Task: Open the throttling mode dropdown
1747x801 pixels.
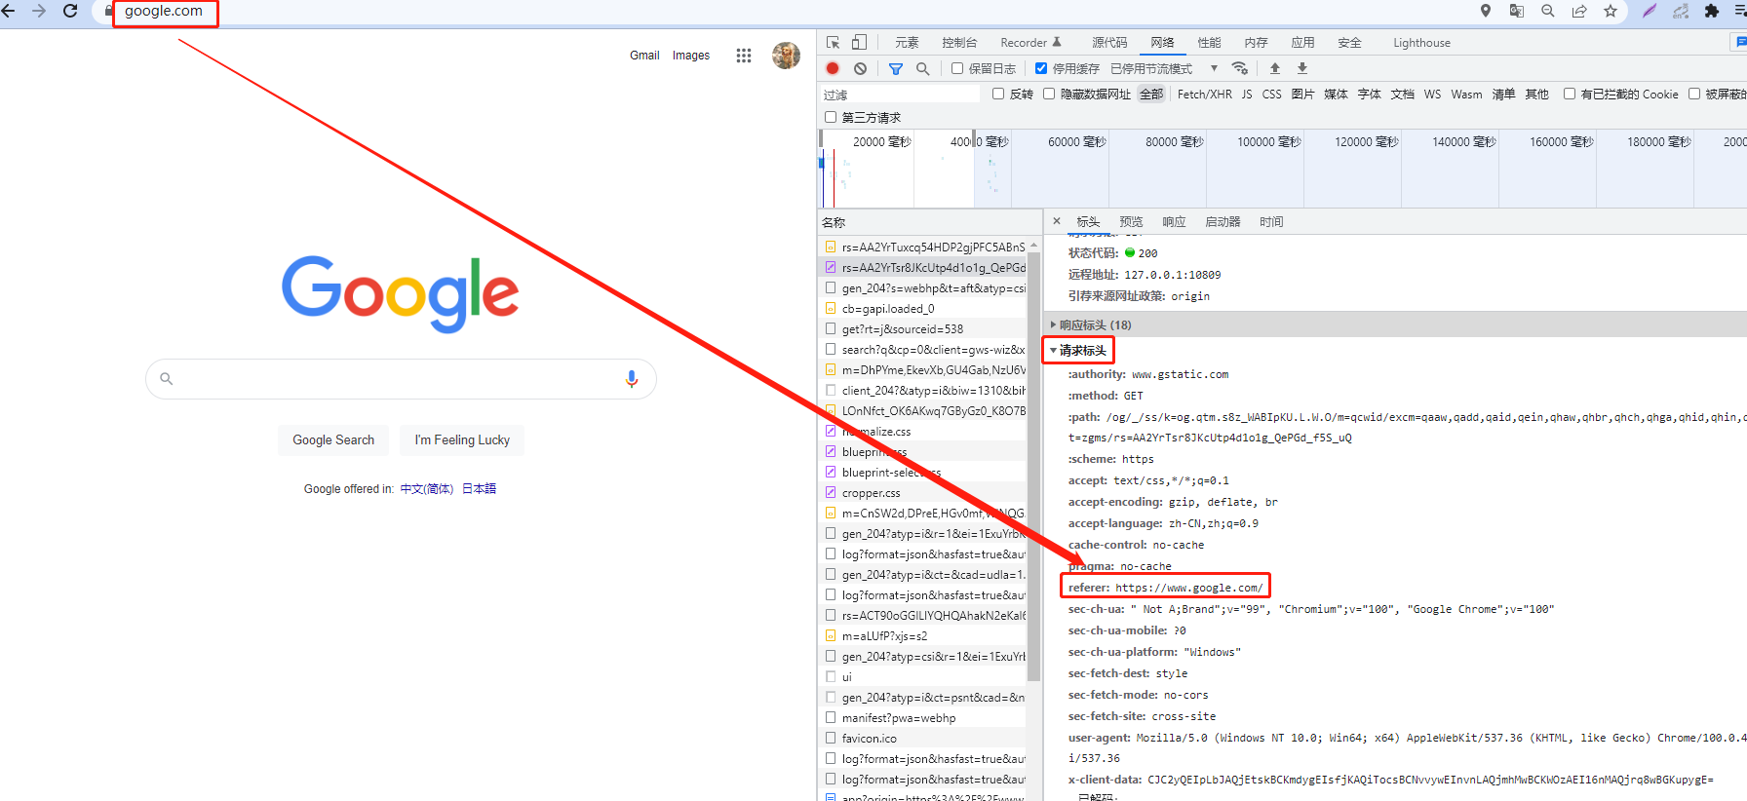Action: pyautogui.click(x=1165, y=68)
